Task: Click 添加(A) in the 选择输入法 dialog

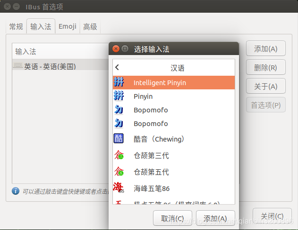Action: pos(215,218)
